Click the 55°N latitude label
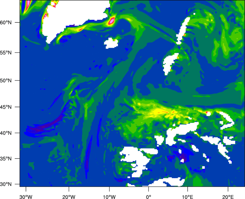The width and height of the screenshot is (245, 199). coord(6,53)
